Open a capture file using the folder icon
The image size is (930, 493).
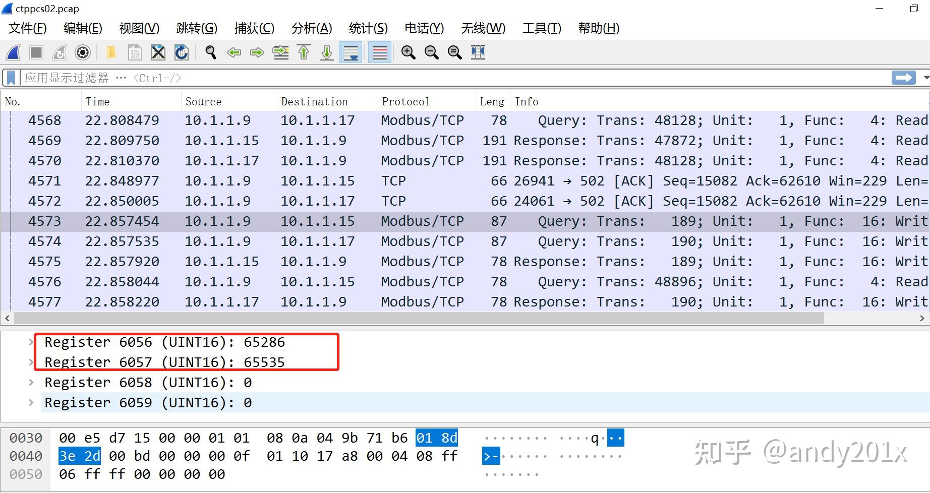(111, 52)
